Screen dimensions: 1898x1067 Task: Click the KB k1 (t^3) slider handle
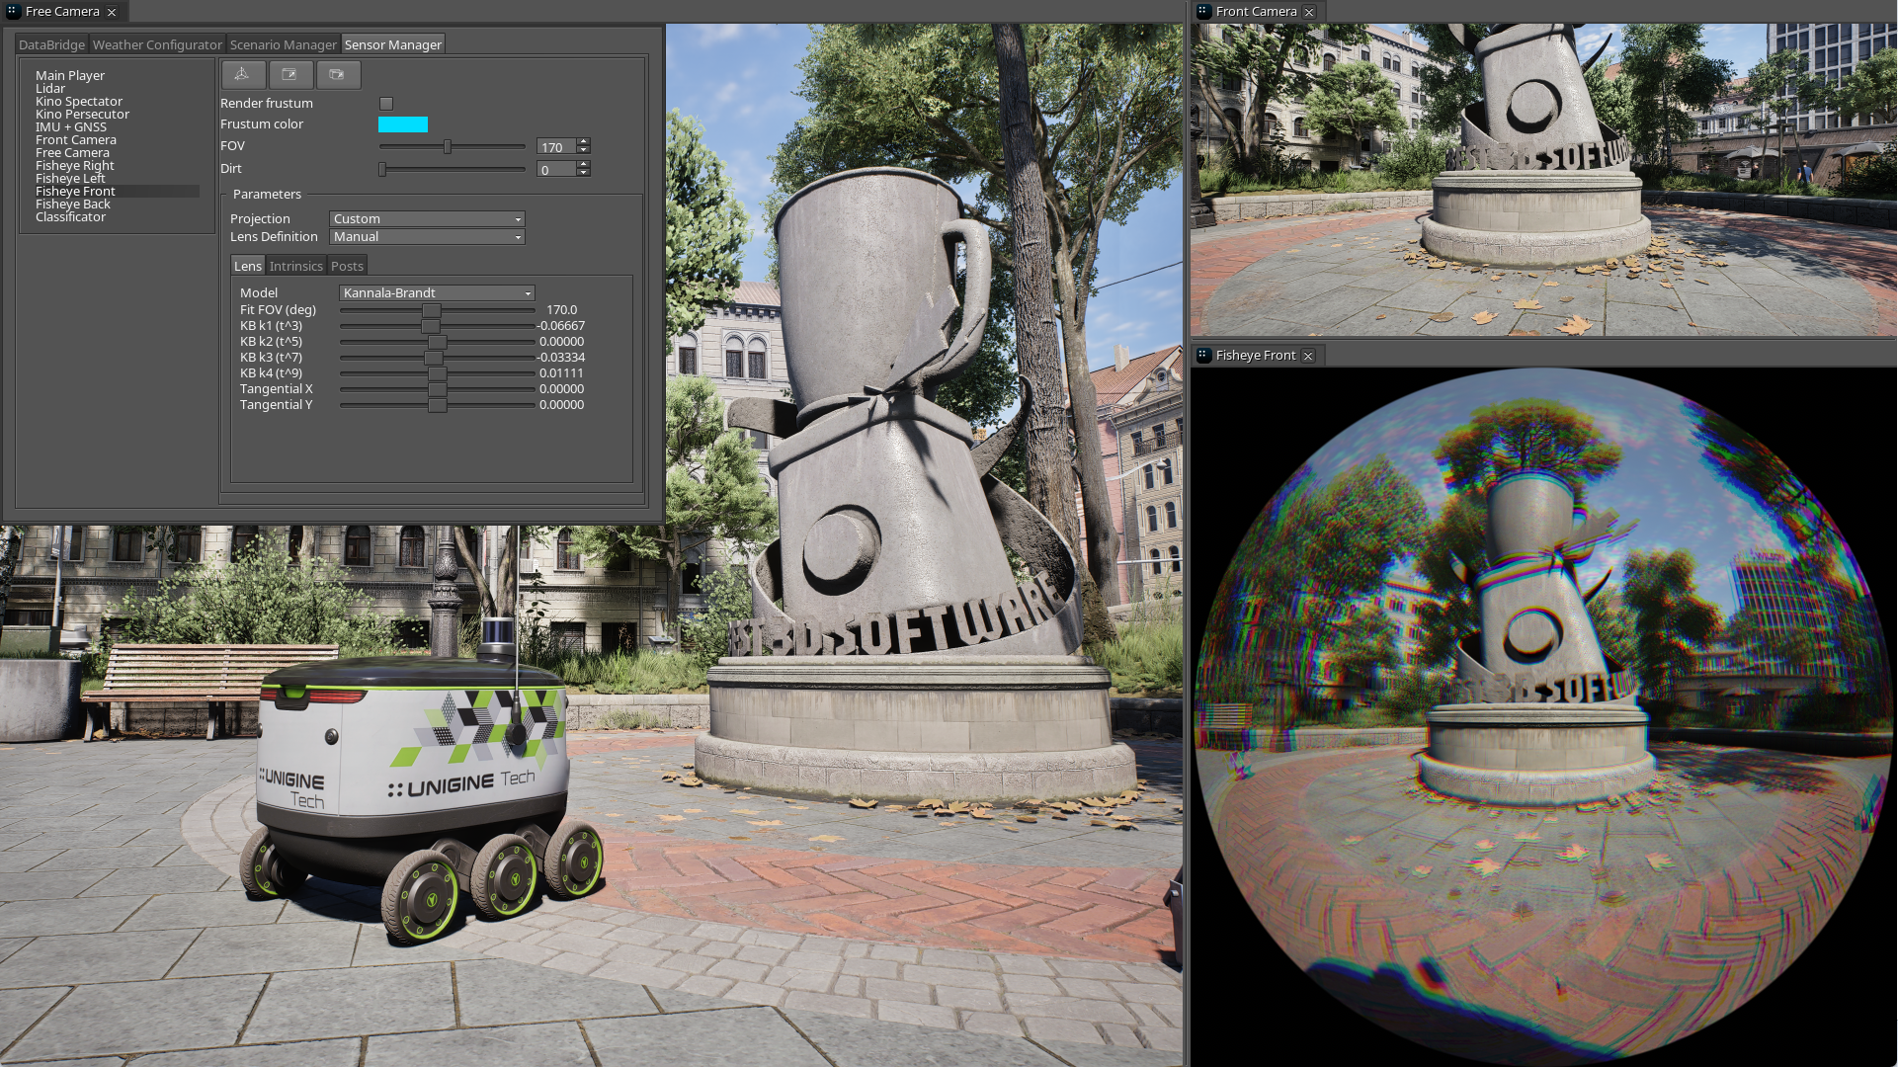(x=430, y=326)
